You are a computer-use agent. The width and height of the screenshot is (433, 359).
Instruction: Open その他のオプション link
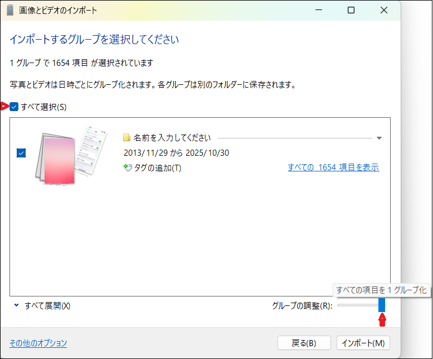point(38,343)
